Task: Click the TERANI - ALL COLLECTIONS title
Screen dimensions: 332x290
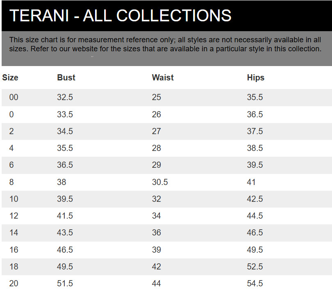Action: pos(120,16)
